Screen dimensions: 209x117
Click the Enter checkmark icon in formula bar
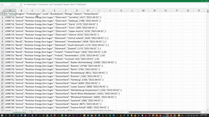[x=18, y=5]
